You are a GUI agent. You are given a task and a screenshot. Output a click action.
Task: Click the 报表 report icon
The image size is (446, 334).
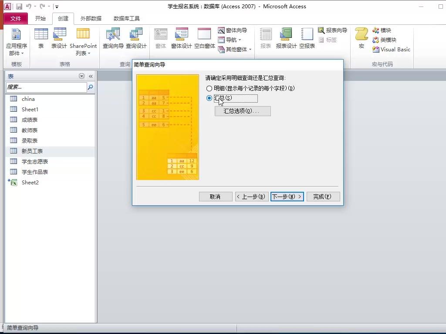[x=266, y=38]
